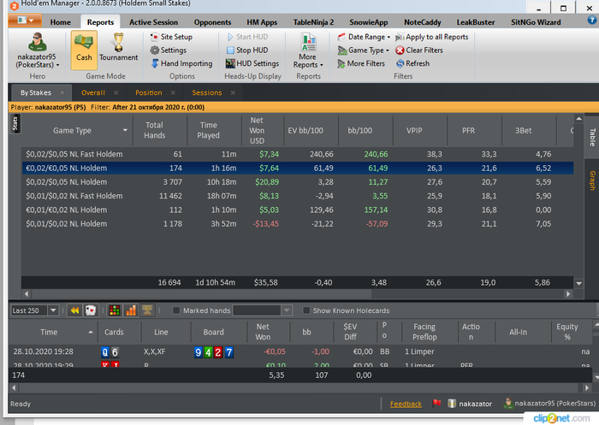Open More Filters
599x425 pixels.
(361, 63)
